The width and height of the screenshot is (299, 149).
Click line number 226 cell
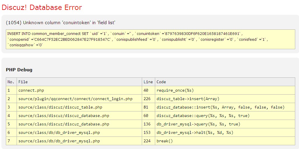(x=147, y=99)
